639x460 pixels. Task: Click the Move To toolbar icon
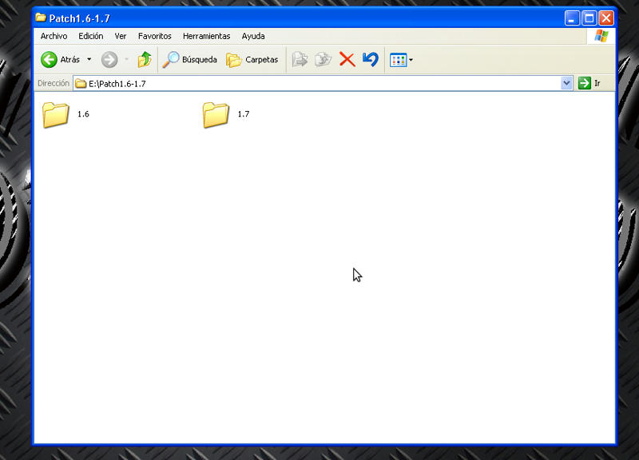click(x=300, y=59)
